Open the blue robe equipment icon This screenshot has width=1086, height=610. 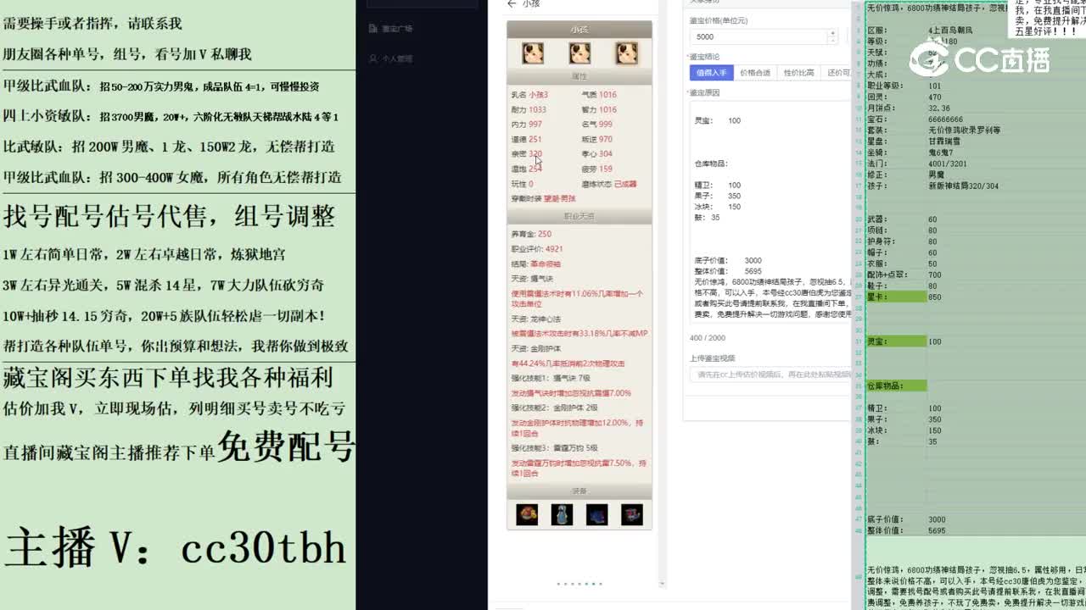point(562,513)
